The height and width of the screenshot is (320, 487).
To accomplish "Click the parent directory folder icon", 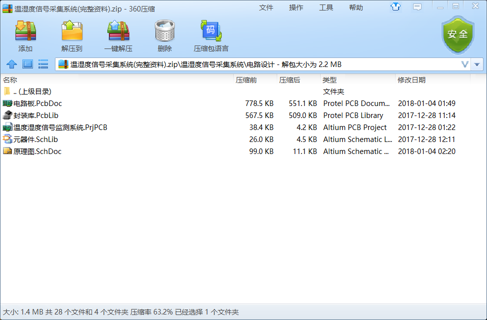I will click(7, 91).
